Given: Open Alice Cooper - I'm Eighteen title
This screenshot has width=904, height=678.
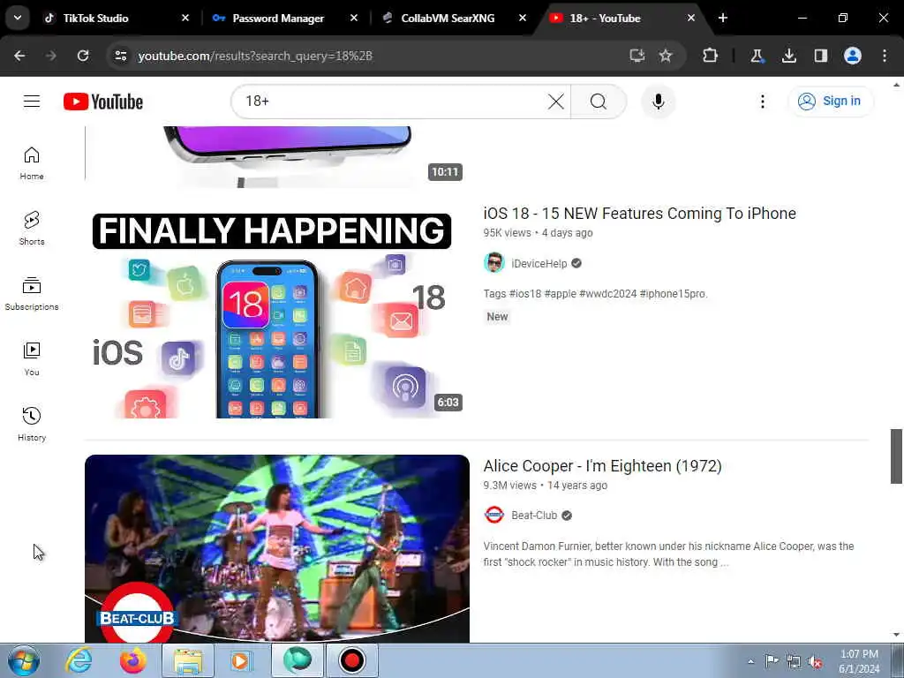Looking at the screenshot, I should 602,466.
